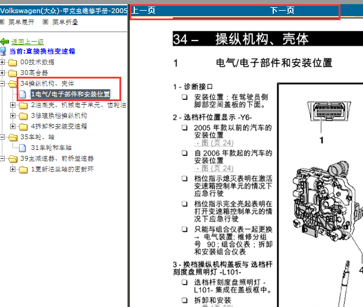Click the 菜单展开 expand-all button

point(21,22)
